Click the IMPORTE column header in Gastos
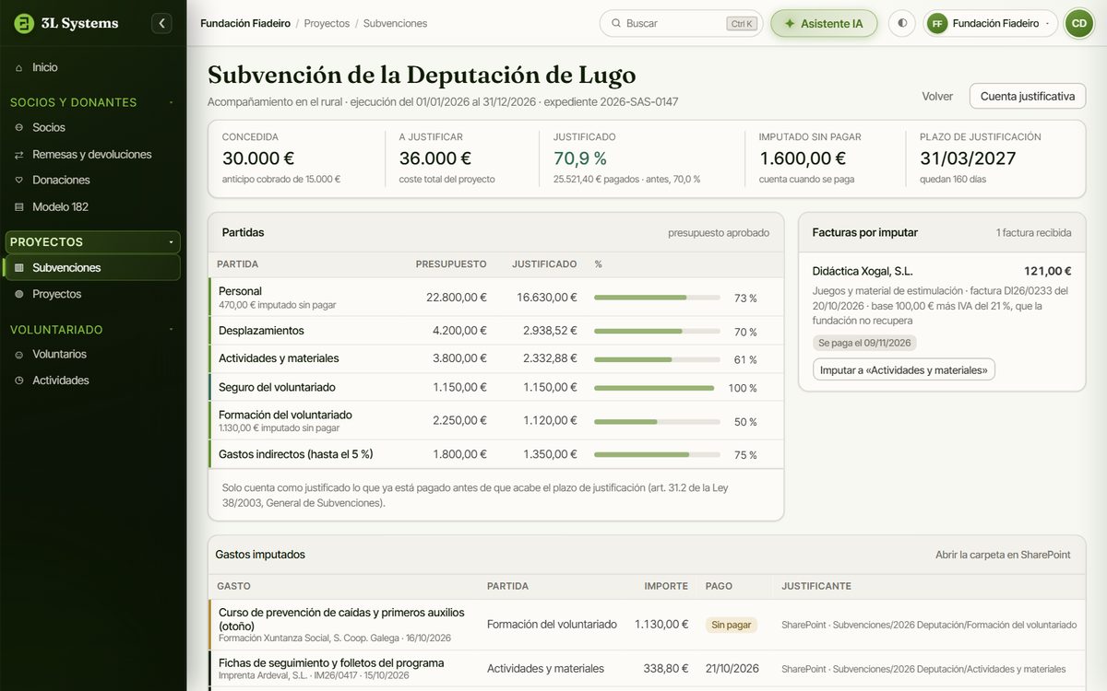The width and height of the screenshot is (1107, 691). (666, 586)
